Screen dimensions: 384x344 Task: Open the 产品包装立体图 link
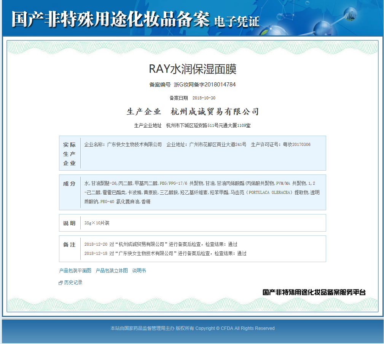112,270
